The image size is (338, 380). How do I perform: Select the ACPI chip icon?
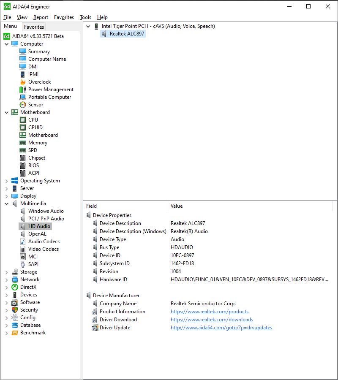[23, 173]
